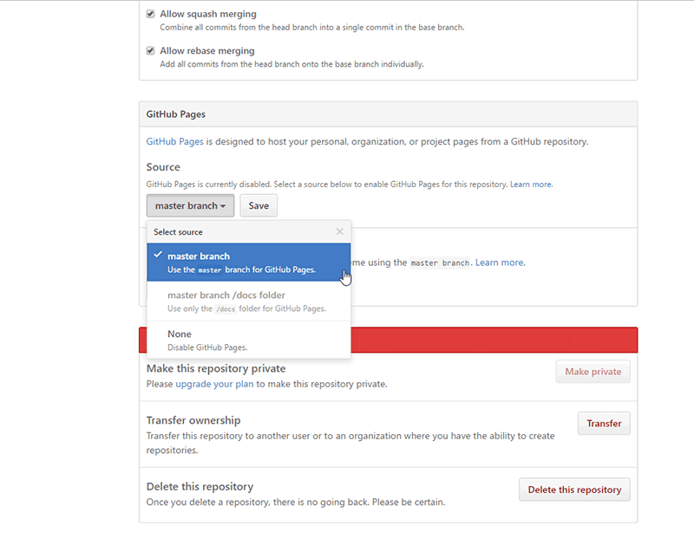Uncheck Allow squash merging checkbox
Screen dimensions: 694x538
point(150,14)
